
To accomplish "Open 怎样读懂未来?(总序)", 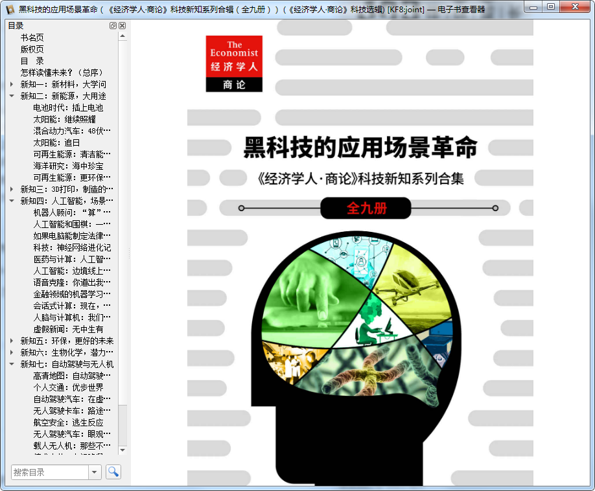I will (x=62, y=73).
